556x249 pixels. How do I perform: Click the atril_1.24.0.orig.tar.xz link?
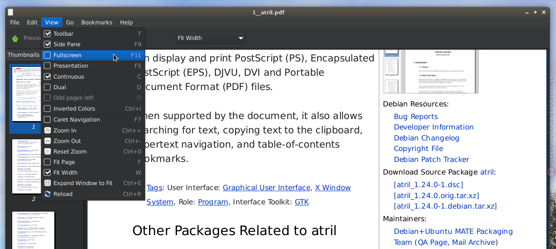[x=436, y=196]
